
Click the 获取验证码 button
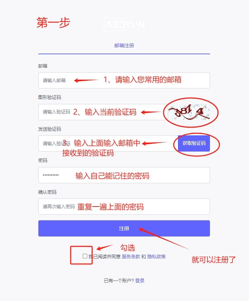(194, 143)
